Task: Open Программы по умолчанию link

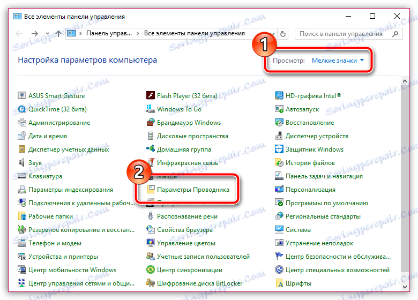Action: click(326, 203)
